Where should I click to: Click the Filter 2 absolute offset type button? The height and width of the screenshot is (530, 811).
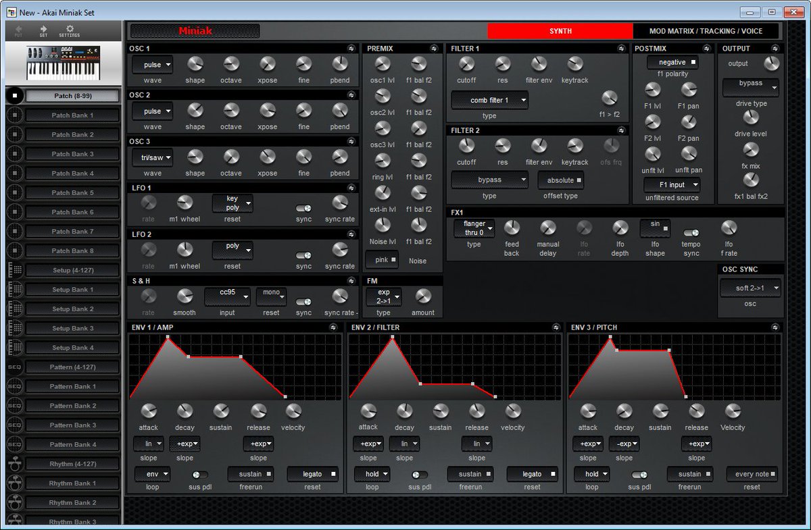tap(561, 180)
